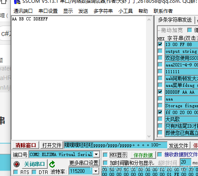The height and width of the screenshot is (176, 198).
Task: Click the 'aaa菜单fdsag' string field
Action: point(182,85)
